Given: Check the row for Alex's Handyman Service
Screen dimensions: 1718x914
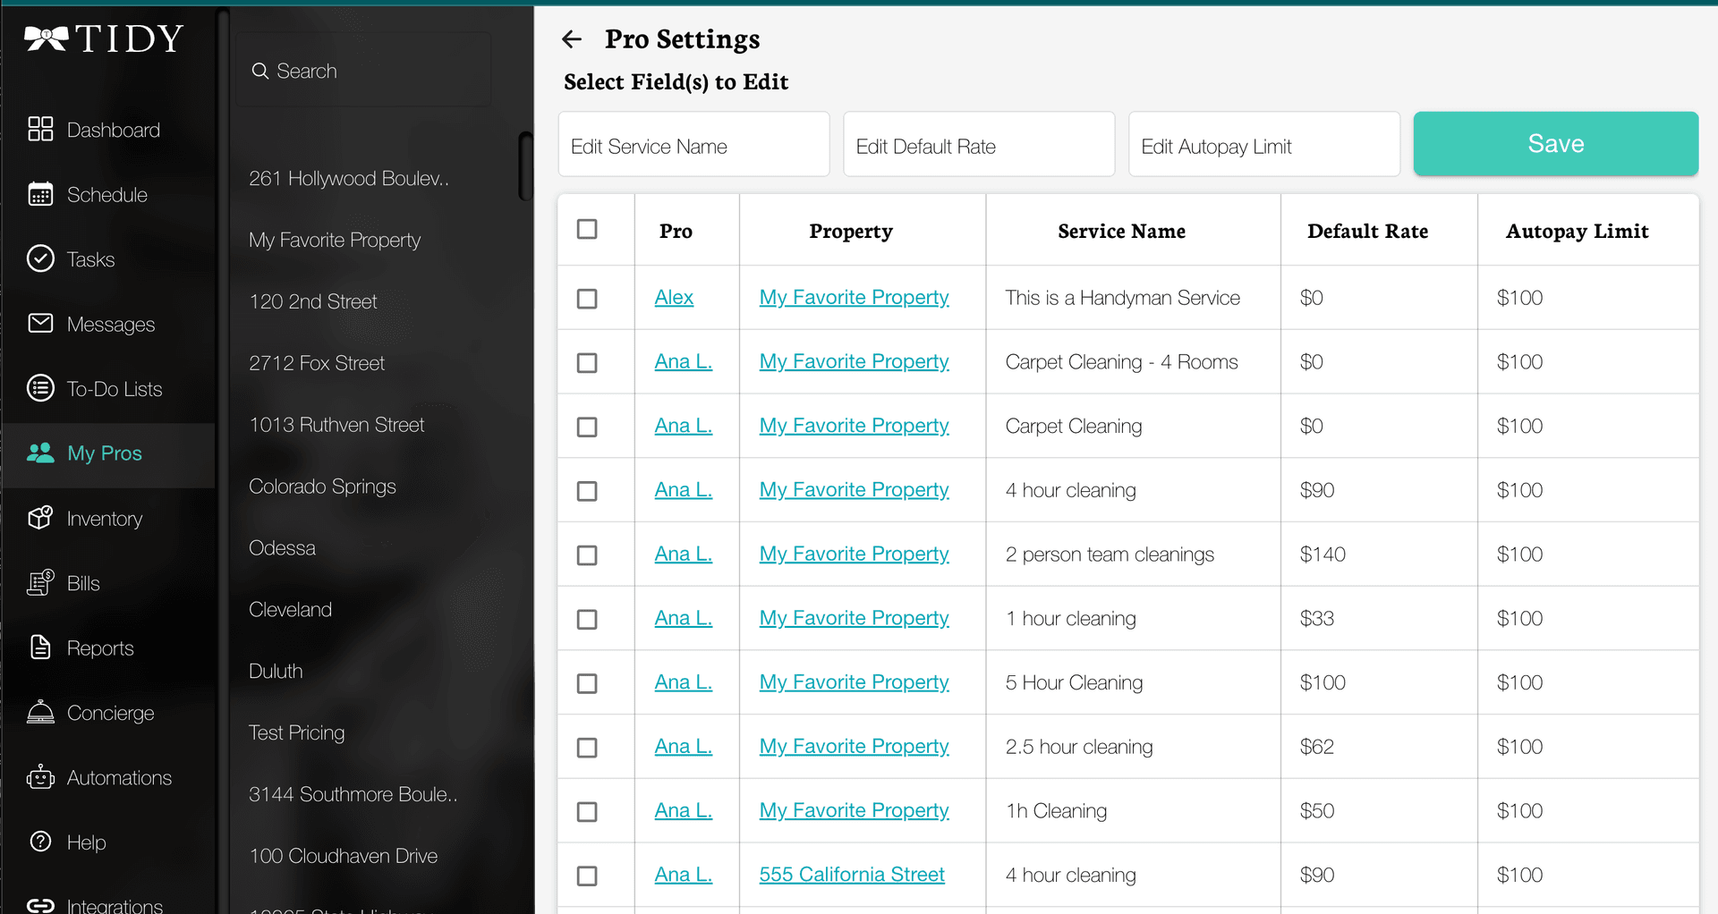Looking at the screenshot, I should click(x=587, y=299).
